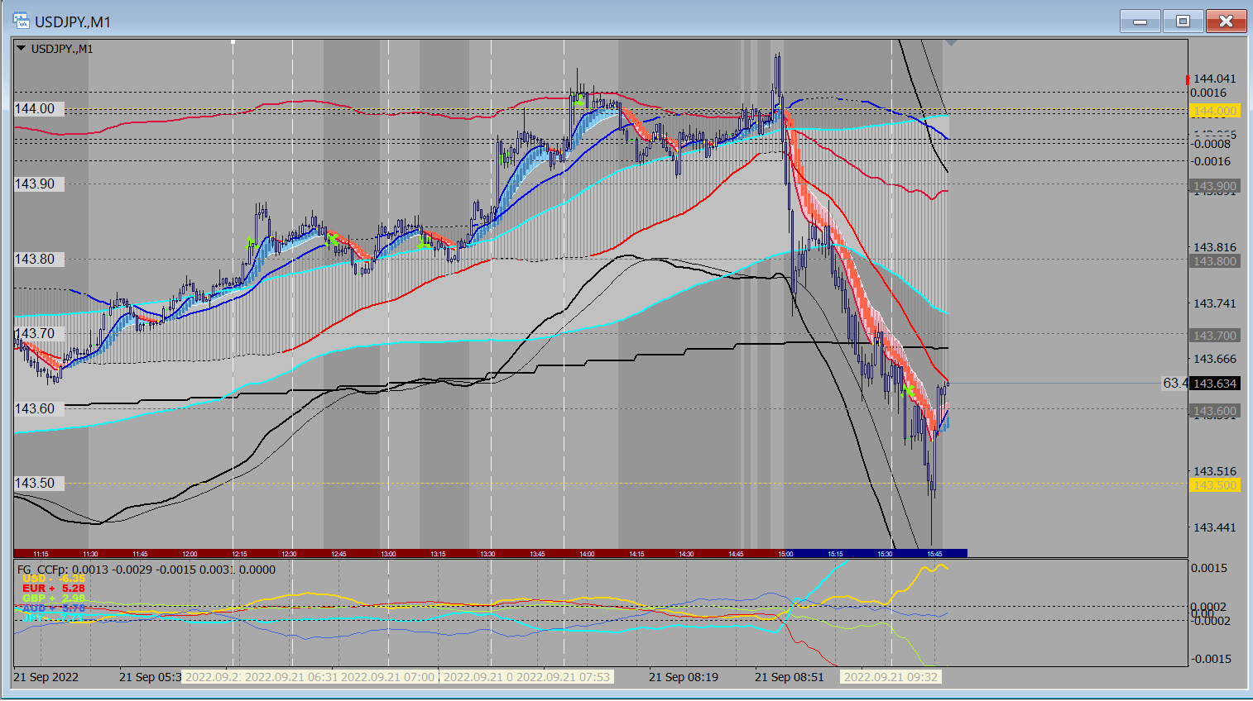Click the 2022.09.21 09:32 time label
The width and height of the screenshot is (1253, 701).
click(891, 677)
